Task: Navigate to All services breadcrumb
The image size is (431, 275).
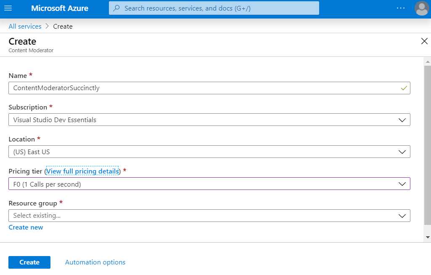Action: tap(25, 26)
